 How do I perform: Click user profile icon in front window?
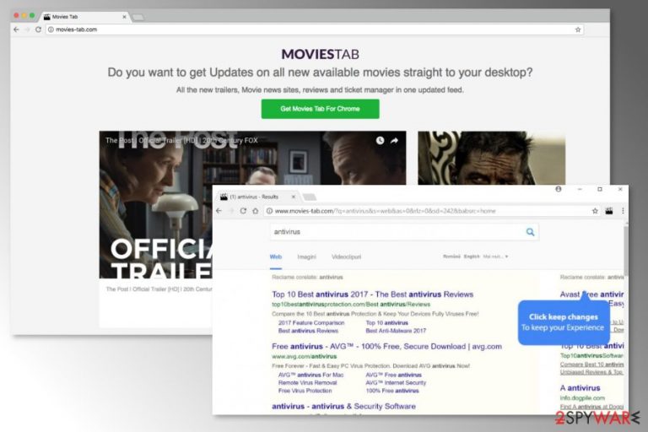(x=559, y=189)
